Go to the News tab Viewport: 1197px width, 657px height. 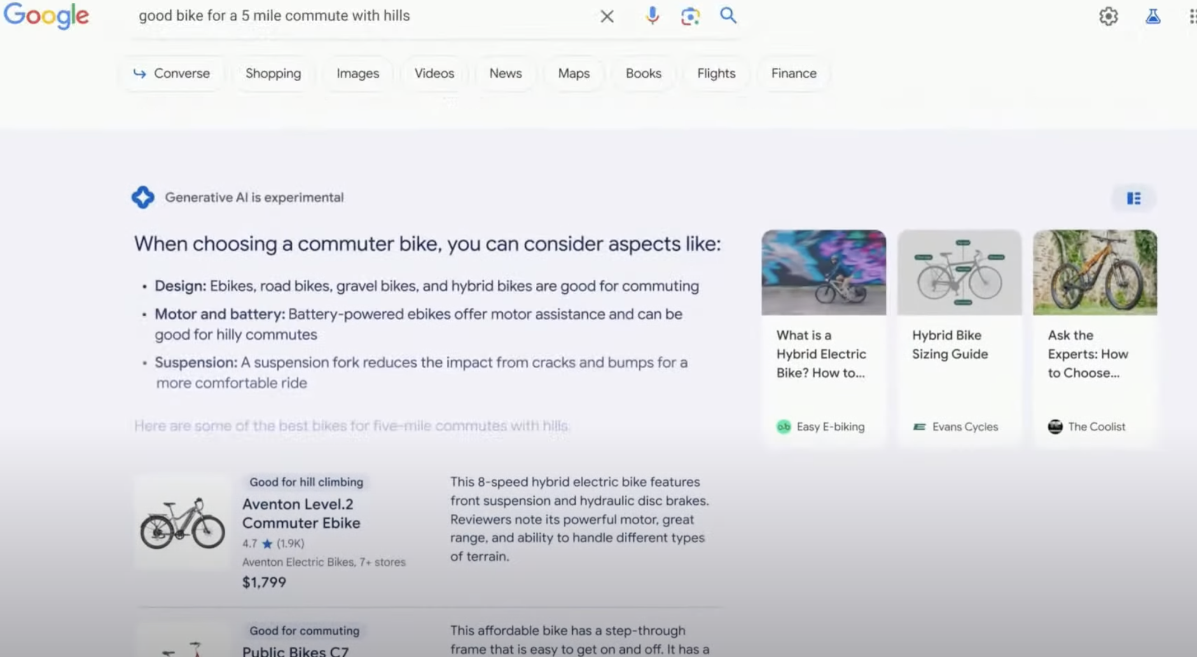click(x=506, y=73)
